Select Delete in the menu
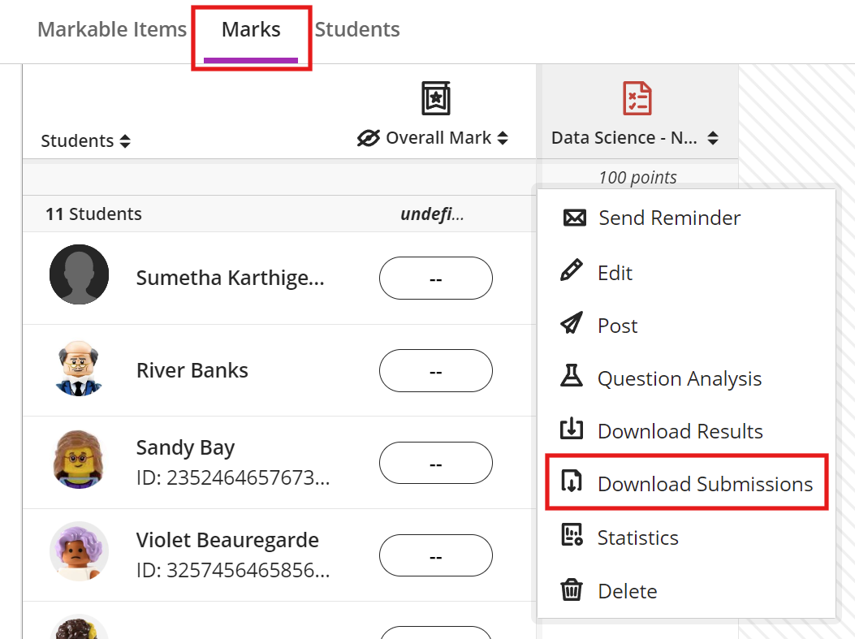The image size is (855, 639). click(x=628, y=591)
